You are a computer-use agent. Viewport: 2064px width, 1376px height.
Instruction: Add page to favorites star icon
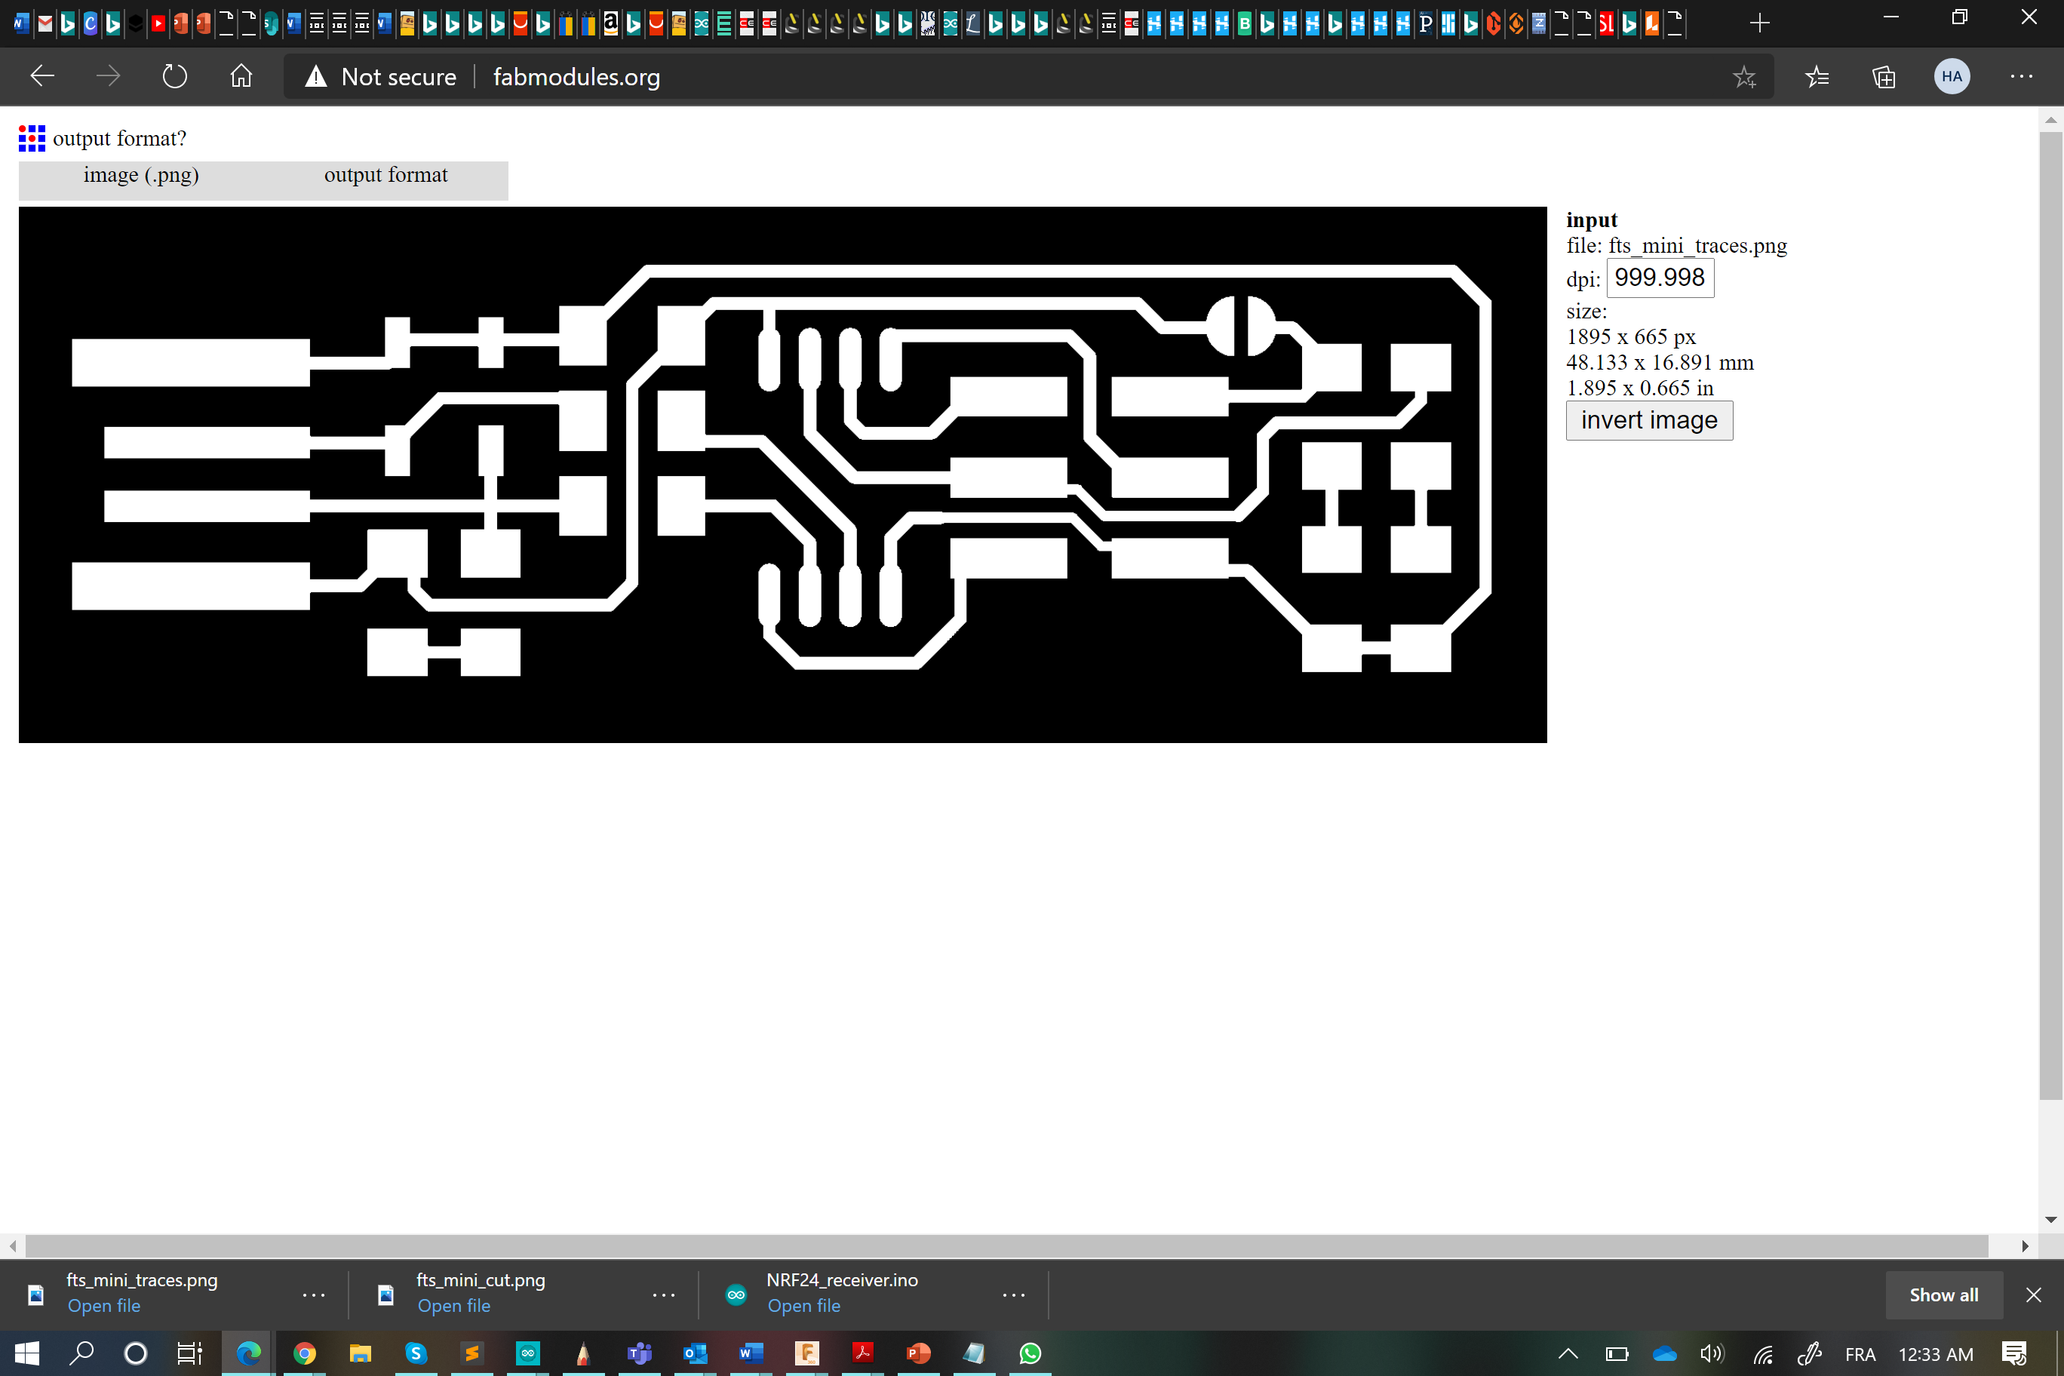1743,77
